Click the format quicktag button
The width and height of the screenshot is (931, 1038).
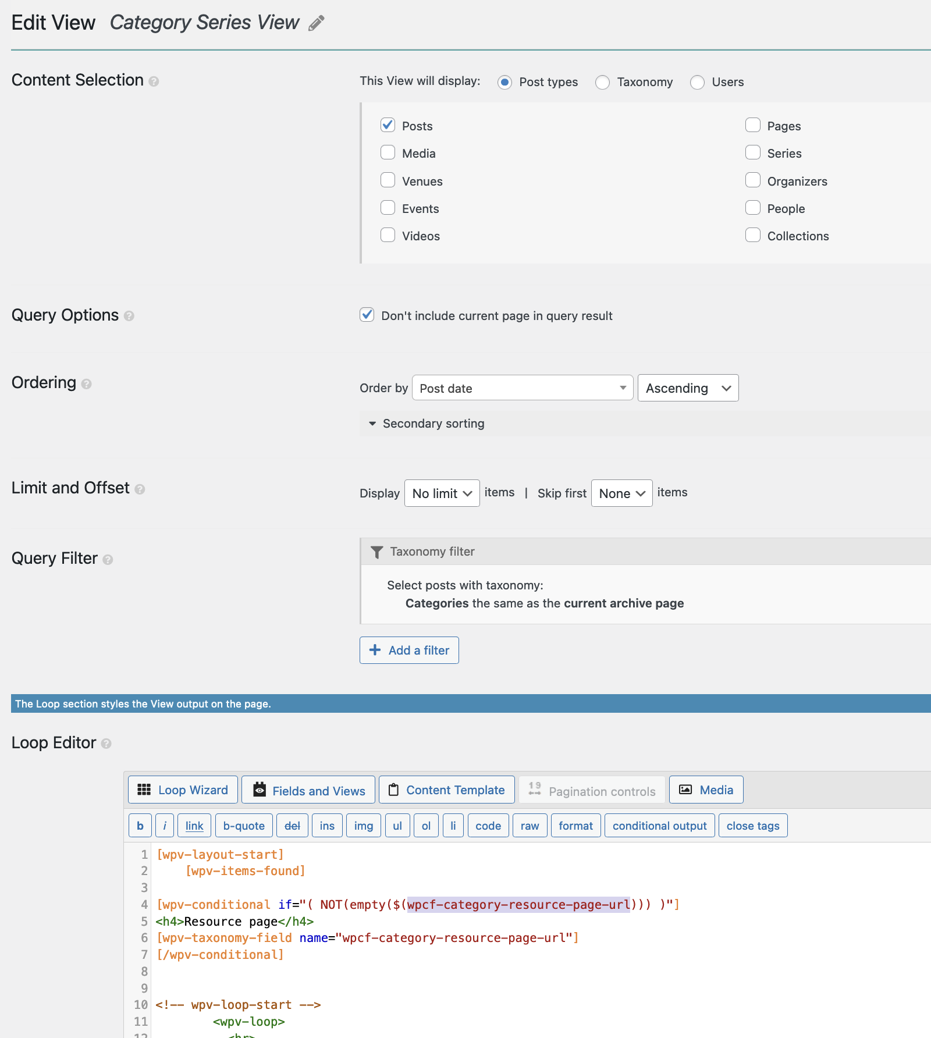(576, 826)
